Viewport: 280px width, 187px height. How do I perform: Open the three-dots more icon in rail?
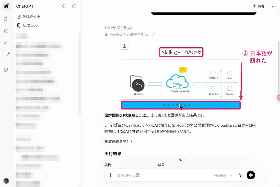click(x=6, y=56)
